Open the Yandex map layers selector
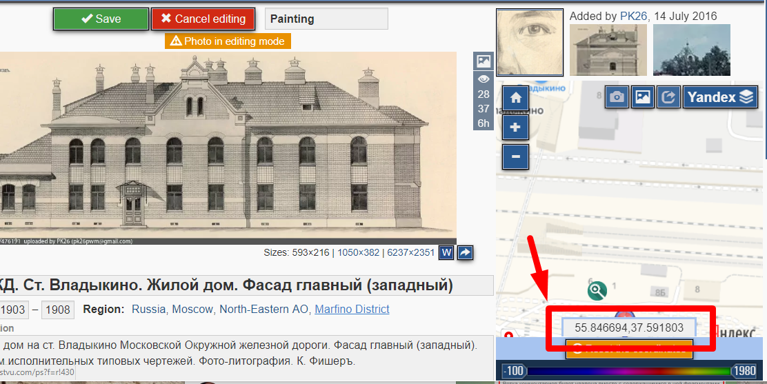The image size is (767, 384). (x=720, y=97)
